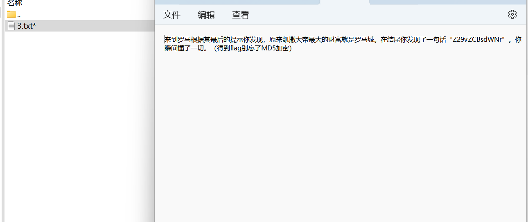528x222 pixels.
Task: Sort by the 名称 column header
Action: tap(15, 3)
